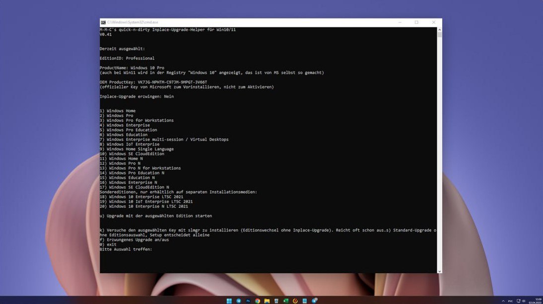This screenshot has width=543, height=304.
Task: Click 'f) Erzwungenes Upgrade an/aus' line
Action: click(x=135, y=240)
